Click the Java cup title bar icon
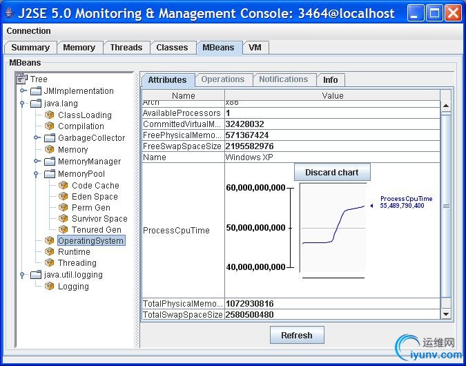Viewport: 466px width, 366px height. [x=9, y=13]
